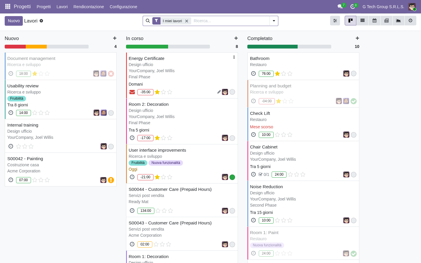Toggle state circle on Room 2: Decoration card
The width and height of the screenshot is (421, 263).
tap(232, 138)
